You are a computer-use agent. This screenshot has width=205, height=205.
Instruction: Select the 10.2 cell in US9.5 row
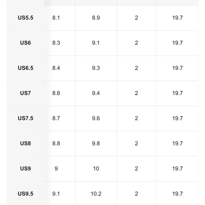pos(96,194)
